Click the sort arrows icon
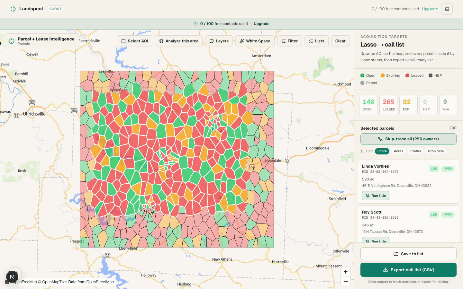 pos(362,151)
